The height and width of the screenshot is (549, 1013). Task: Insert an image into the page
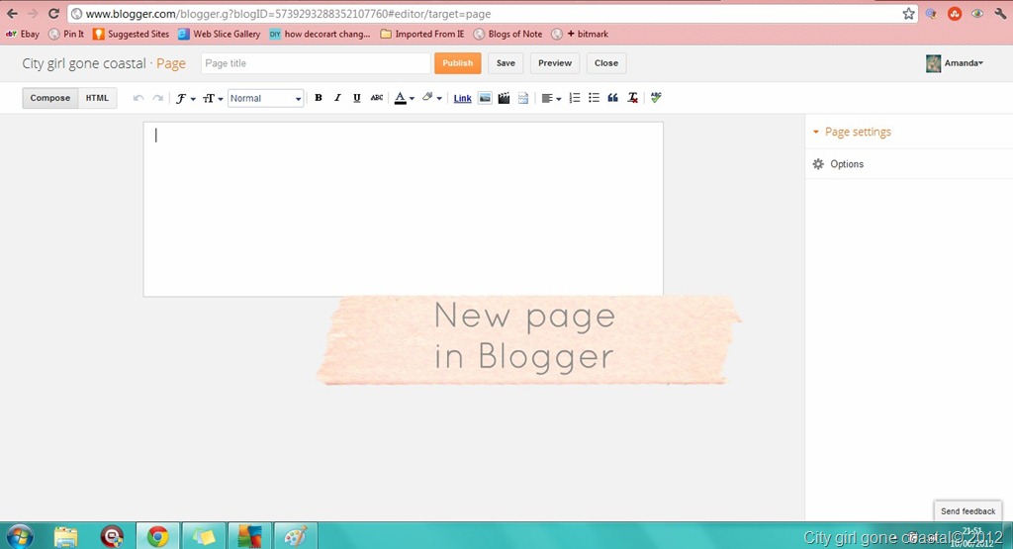[x=485, y=98]
